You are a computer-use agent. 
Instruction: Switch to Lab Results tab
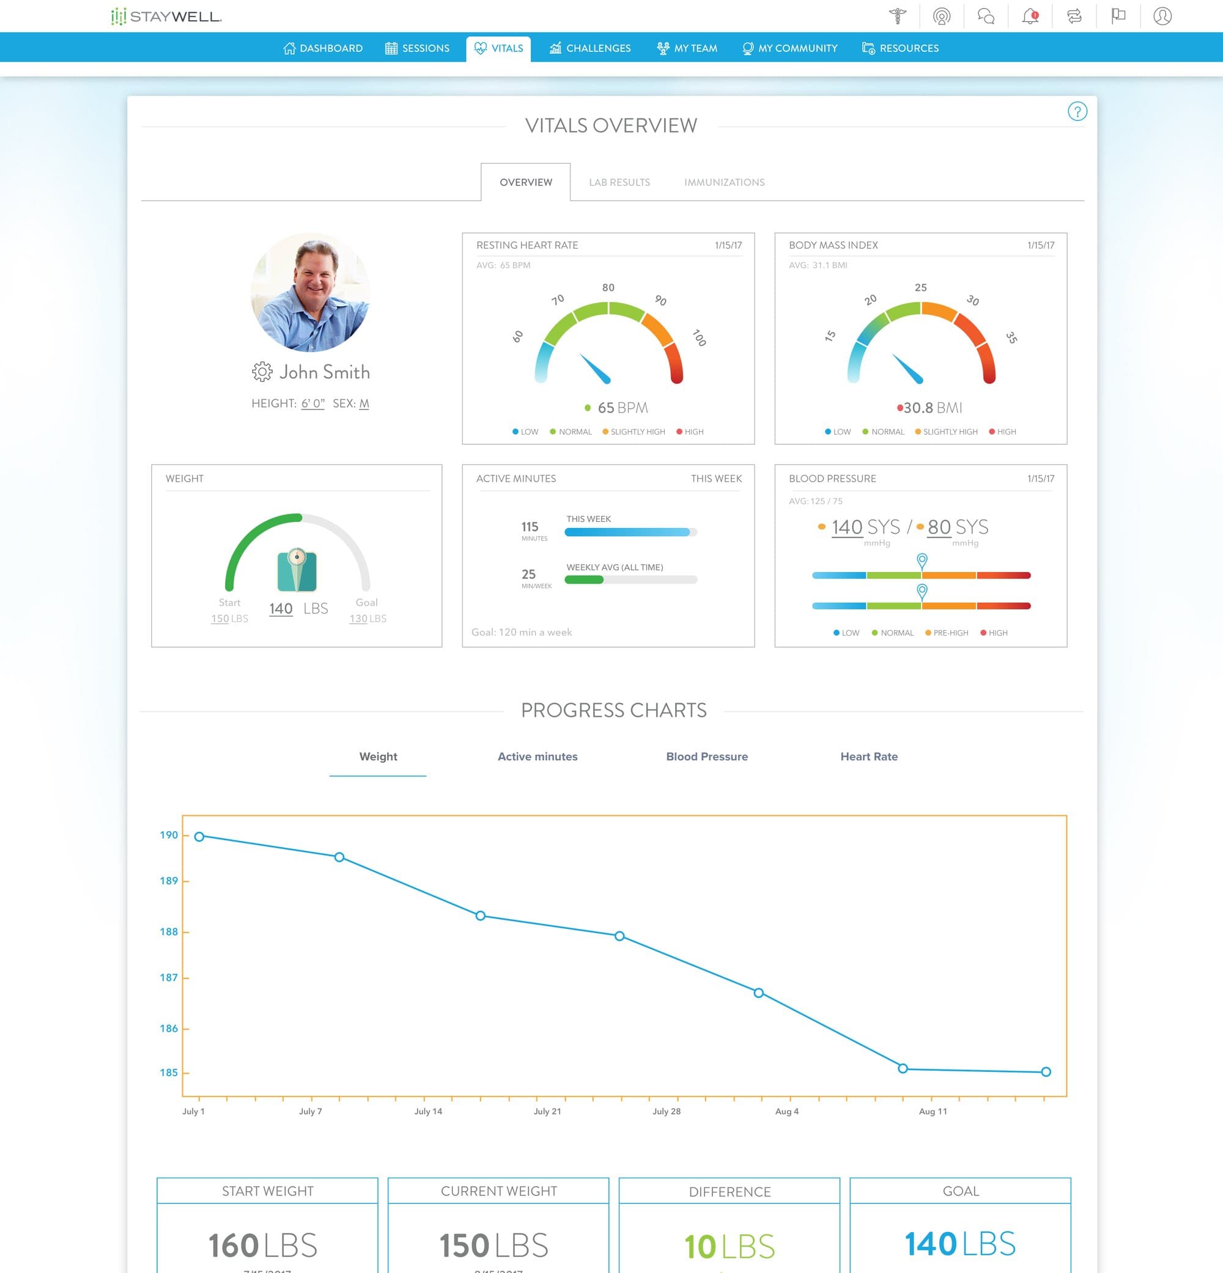coord(619,183)
